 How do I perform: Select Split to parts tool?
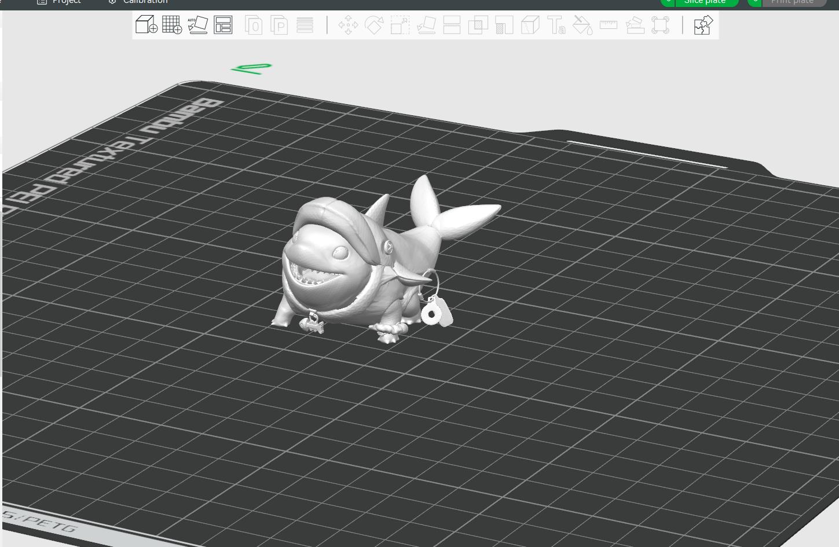[x=279, y=25]
